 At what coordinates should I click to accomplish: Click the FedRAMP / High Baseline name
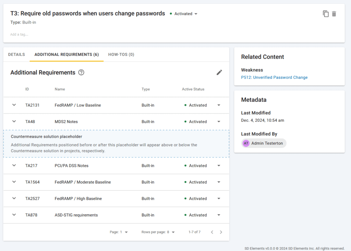[x=78, y=199]
